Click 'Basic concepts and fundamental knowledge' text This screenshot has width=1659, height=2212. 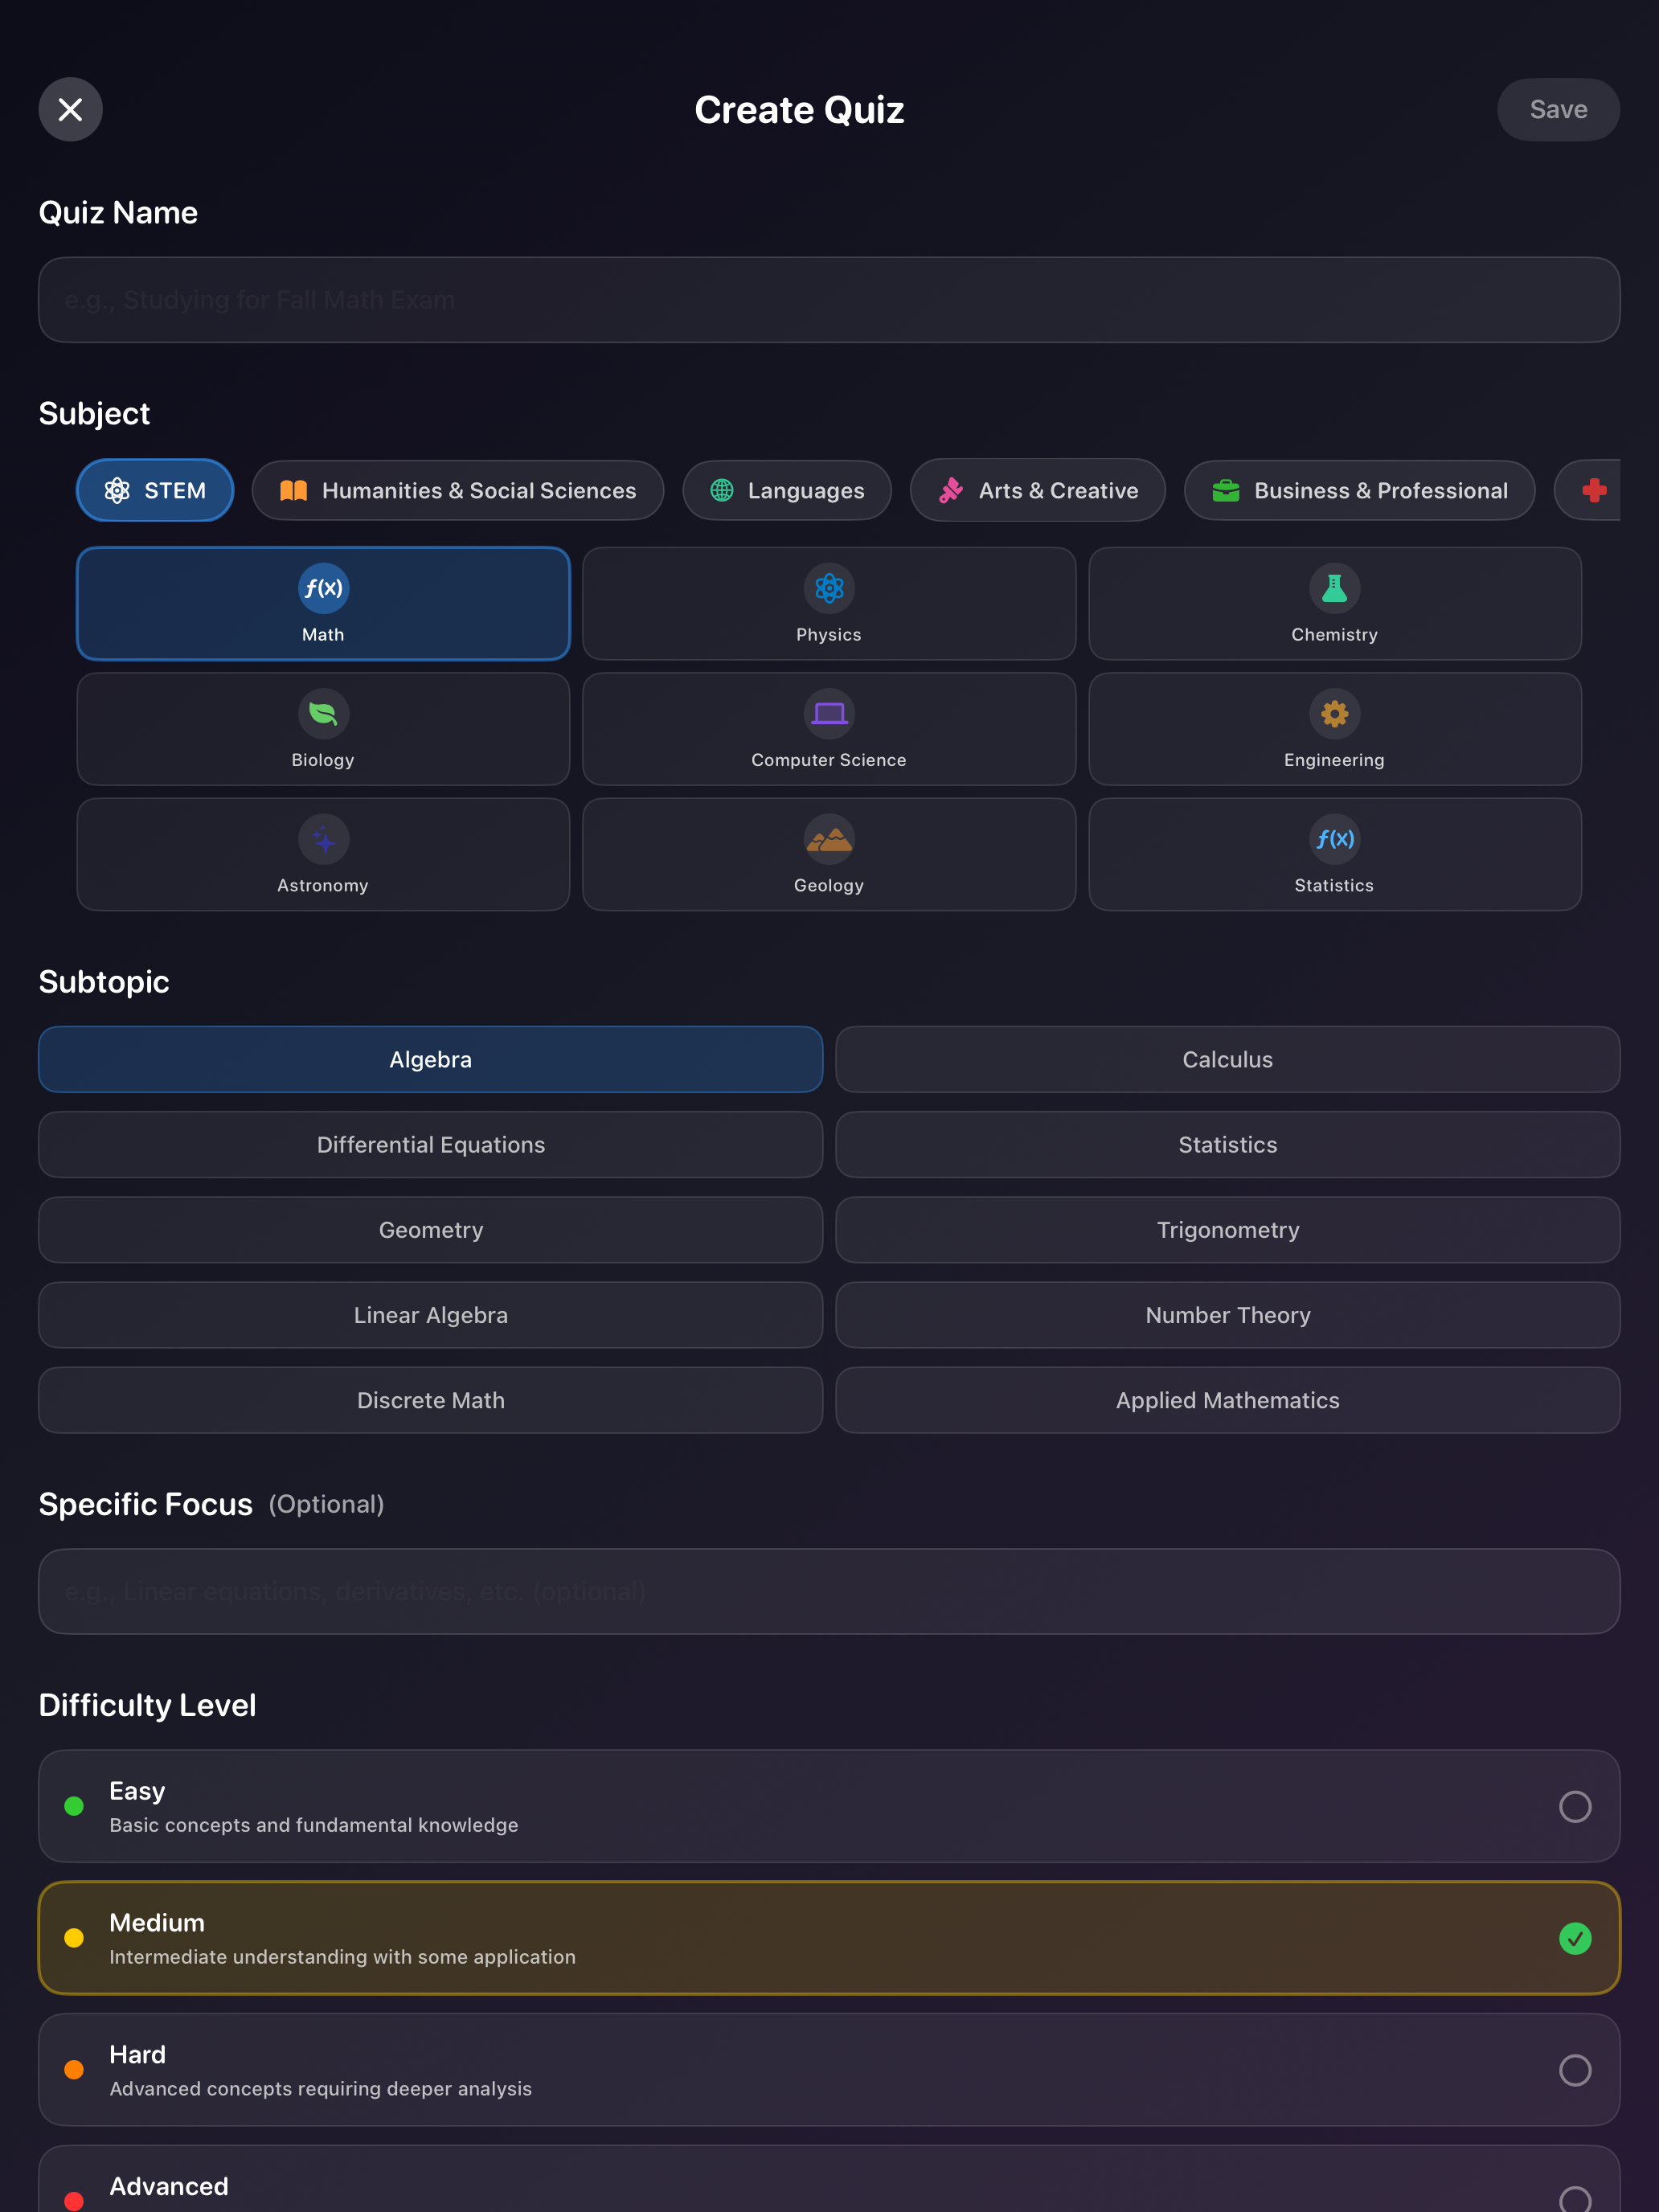coord(314,1825)
